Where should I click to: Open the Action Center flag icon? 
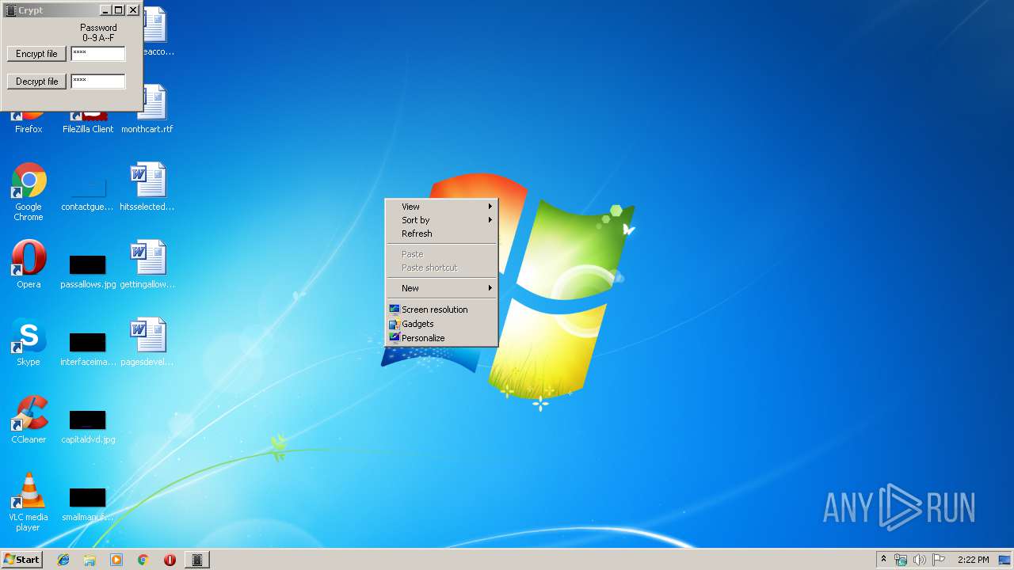click(938, 560)
